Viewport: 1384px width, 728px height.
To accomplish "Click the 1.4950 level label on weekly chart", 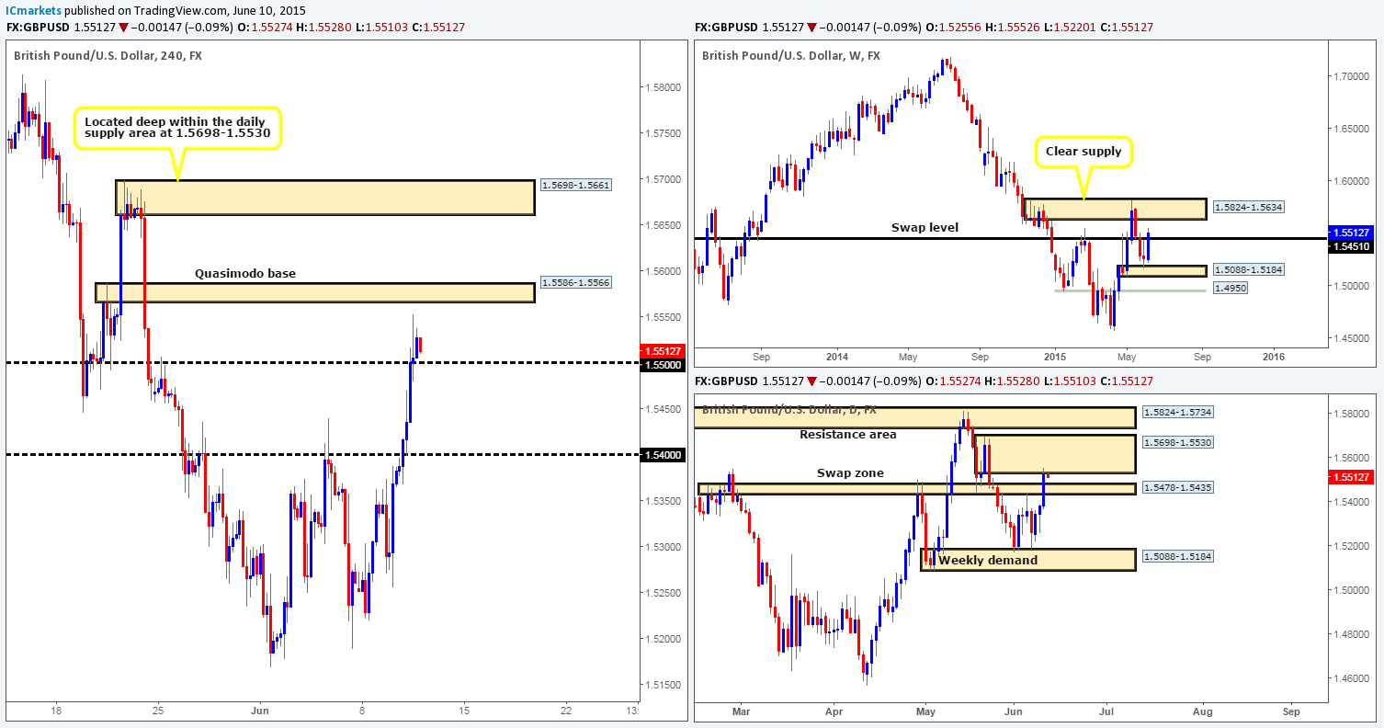I will [1232, 289].
